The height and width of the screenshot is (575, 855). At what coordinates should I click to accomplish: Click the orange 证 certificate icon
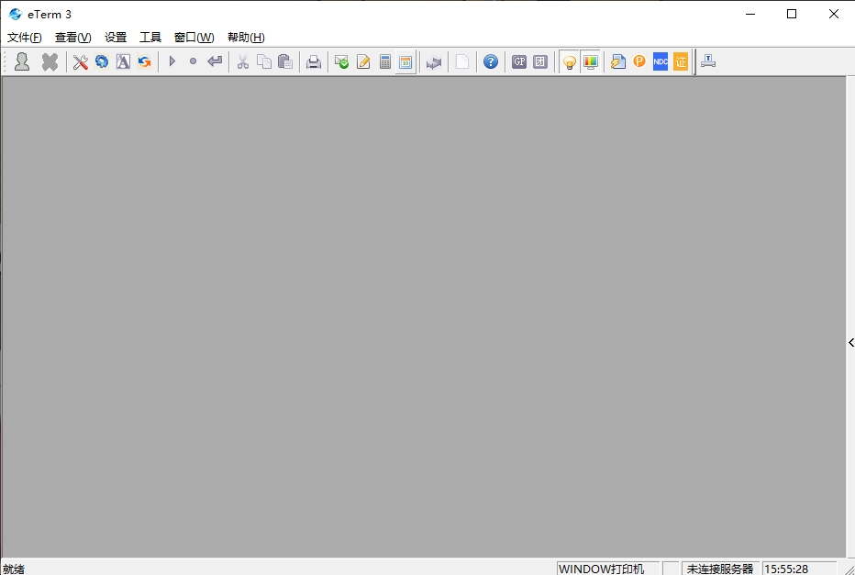click(x=681, y=61)
